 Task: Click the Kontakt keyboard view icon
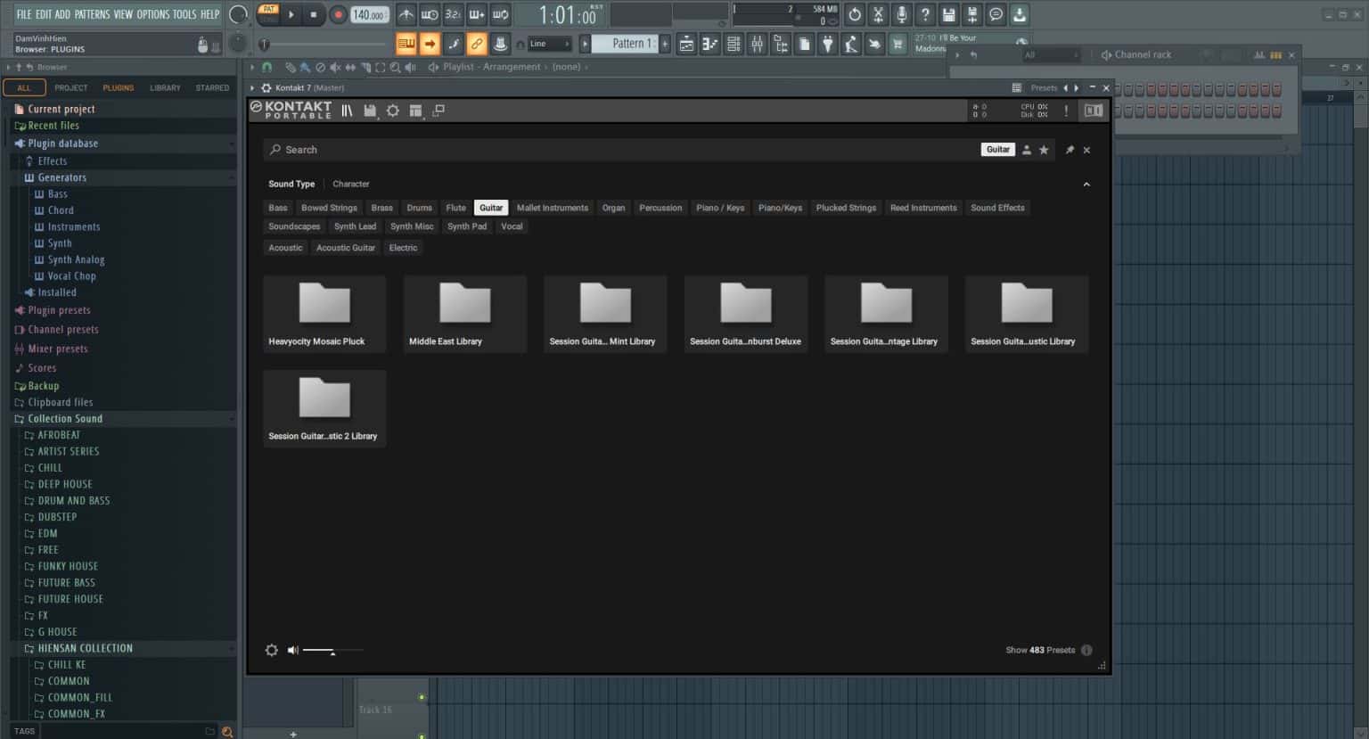click(x=1094, y=110)
